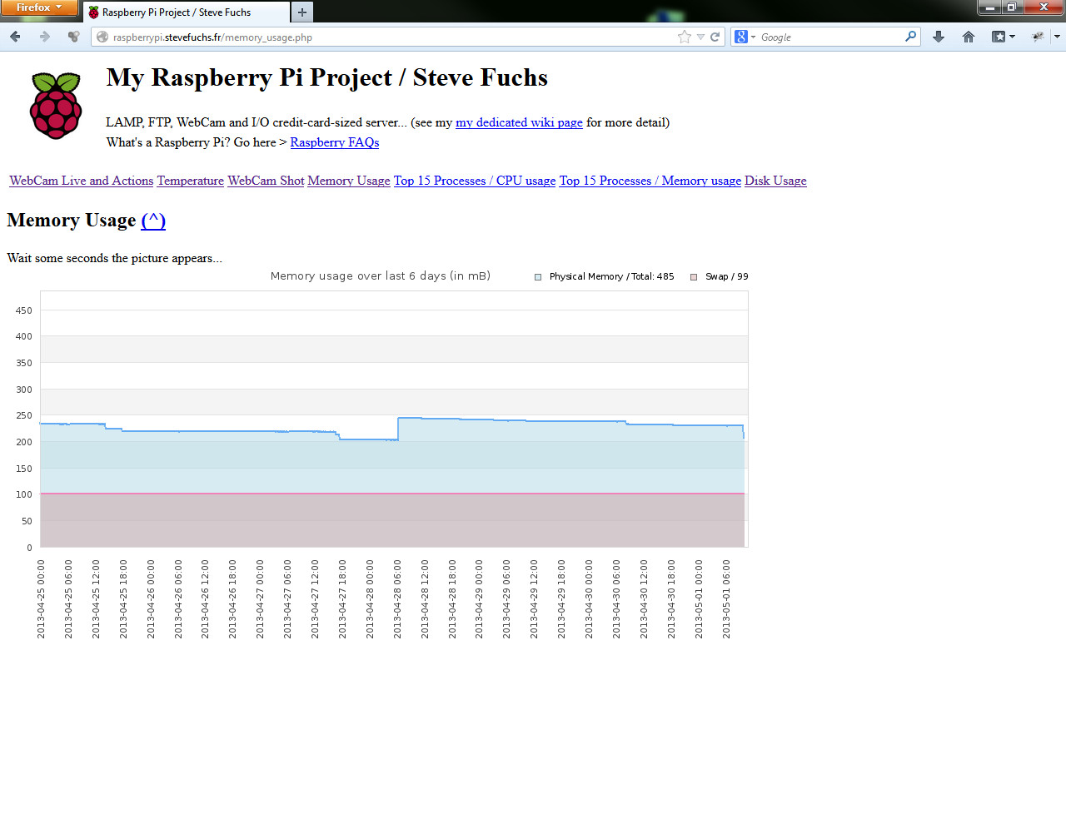
Task: Click the browser Back arrow button
Action: (15, 37)
